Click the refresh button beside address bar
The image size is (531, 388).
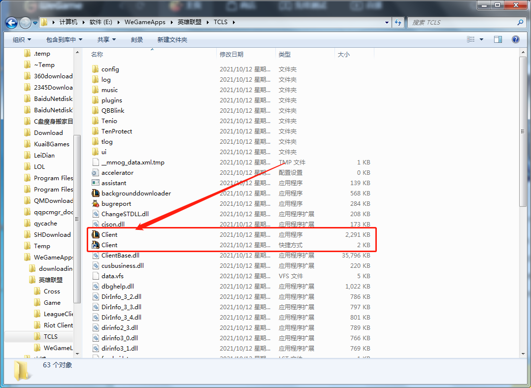(x=398, y=22)
